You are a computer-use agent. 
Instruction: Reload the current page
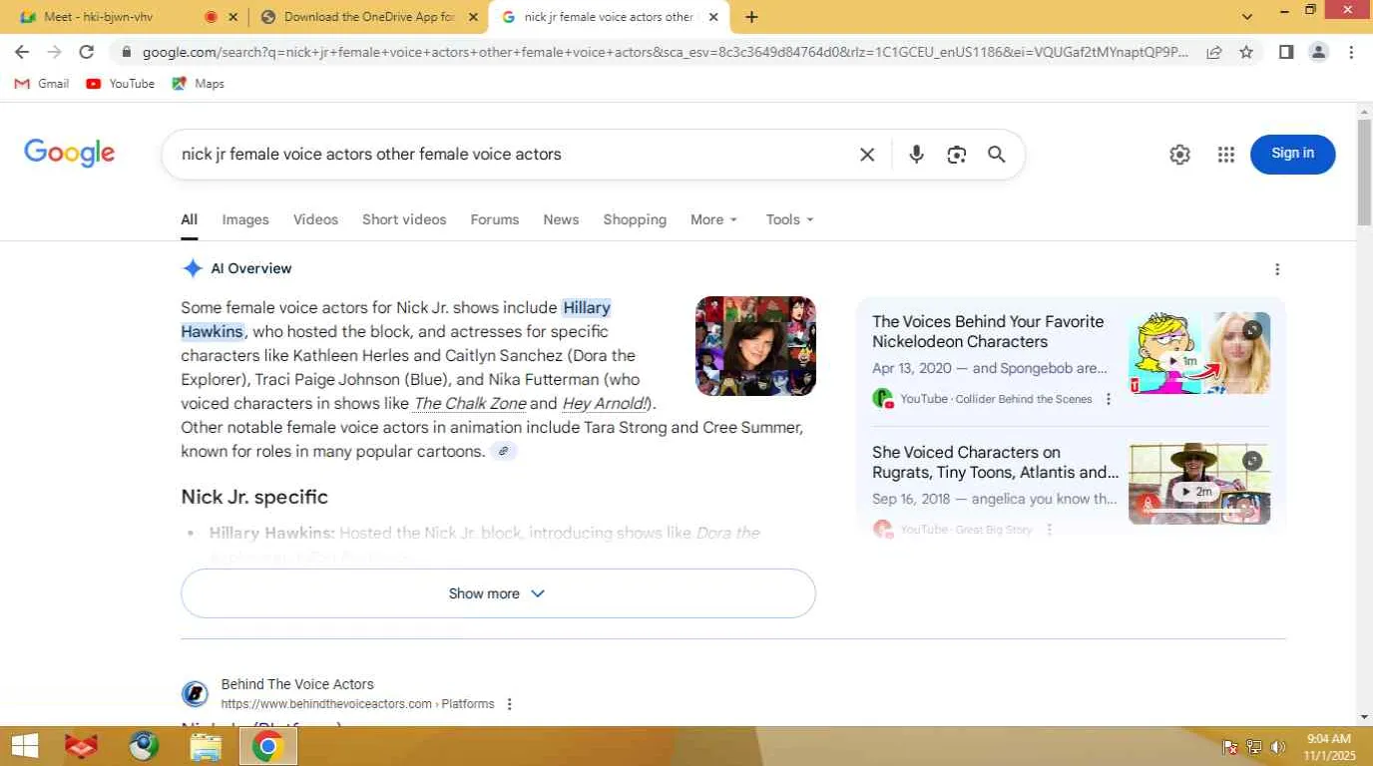click(x=87, y=52)
